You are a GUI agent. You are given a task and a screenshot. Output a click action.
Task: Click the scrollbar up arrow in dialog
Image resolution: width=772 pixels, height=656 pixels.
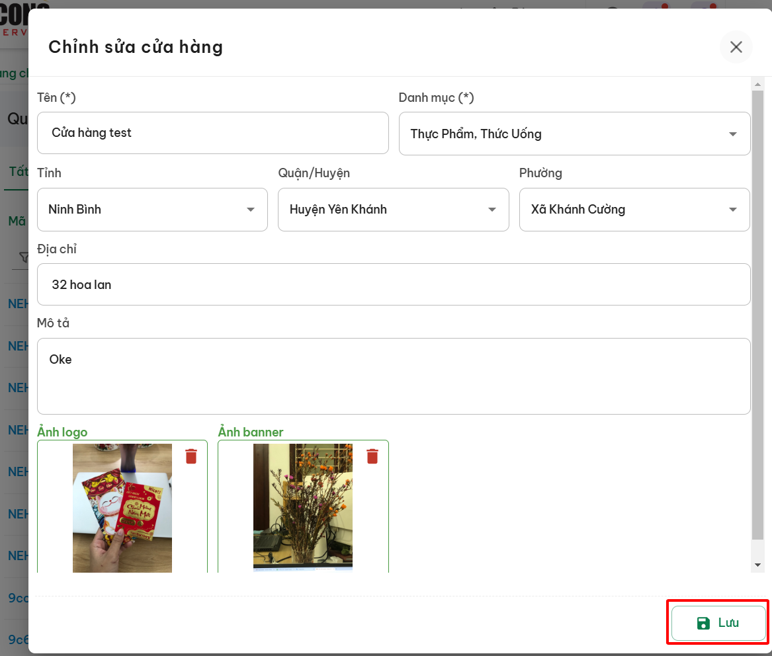point(757,83)
